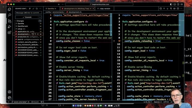Click the environments breadcrumb
Screen dimensions: 192x108
[58, 12]
